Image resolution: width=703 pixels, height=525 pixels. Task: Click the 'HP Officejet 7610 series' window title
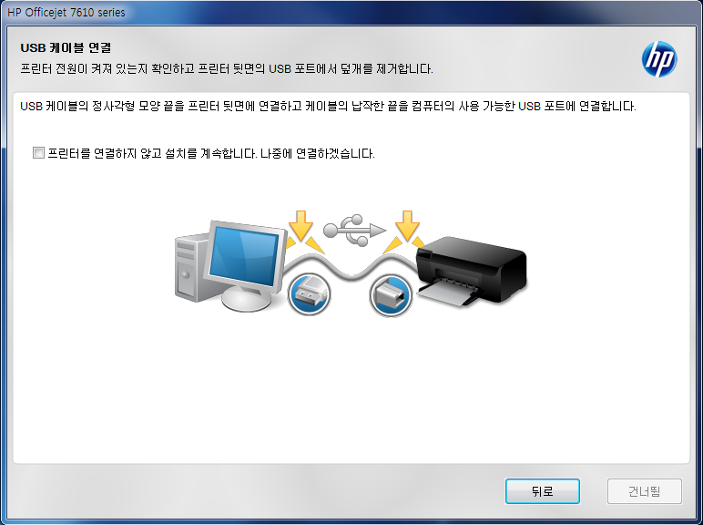[x=66, y=13]
